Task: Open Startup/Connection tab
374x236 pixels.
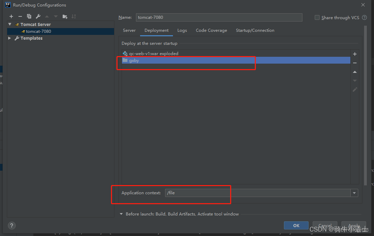Action: click(255, 30)
